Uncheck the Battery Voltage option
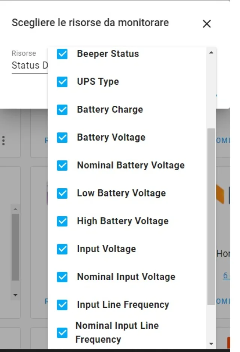 point(62,138)
